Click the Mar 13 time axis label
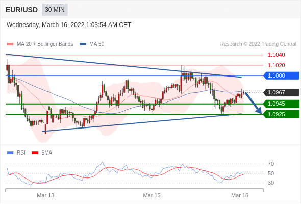The image size is (301, 204). [45, 195]
